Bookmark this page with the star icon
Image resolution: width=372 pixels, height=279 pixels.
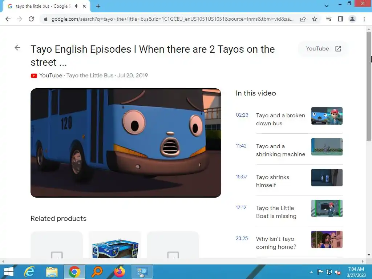[x=315, y=19]
